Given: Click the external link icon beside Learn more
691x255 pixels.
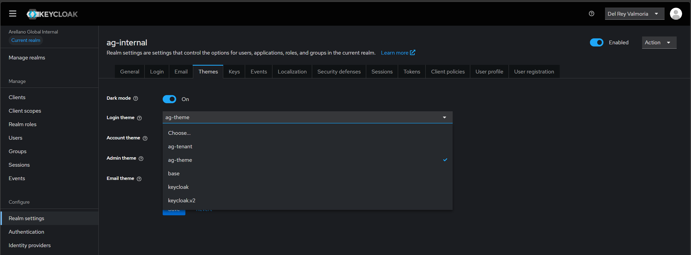Looking at the screenshot, I should tap(413, 52).
